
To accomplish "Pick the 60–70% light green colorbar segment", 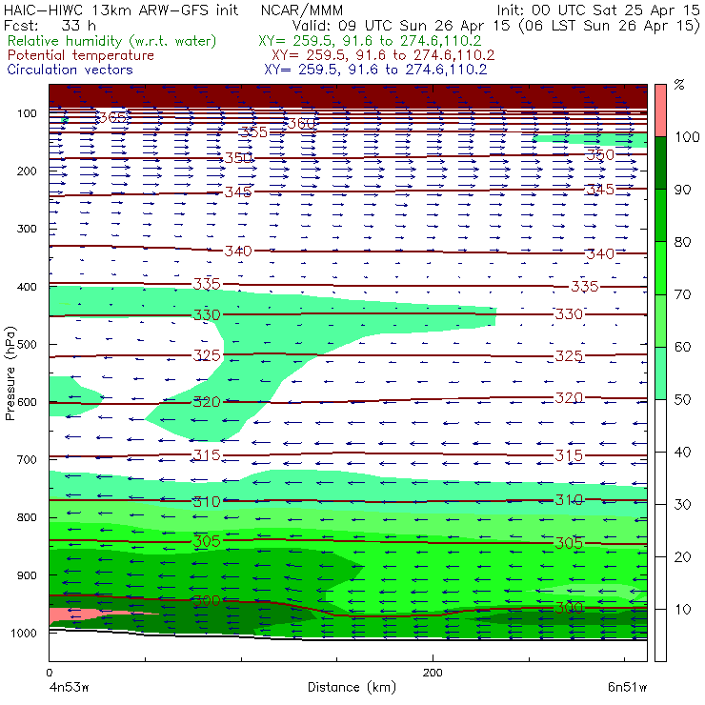I will [660, 320].
